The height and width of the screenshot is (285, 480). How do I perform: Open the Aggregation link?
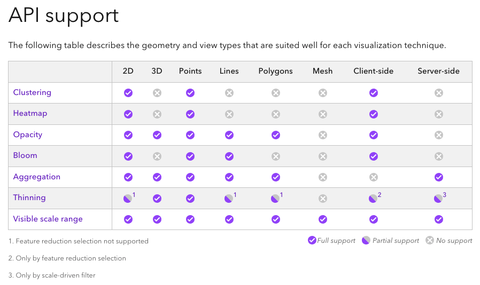click(37, 177)
